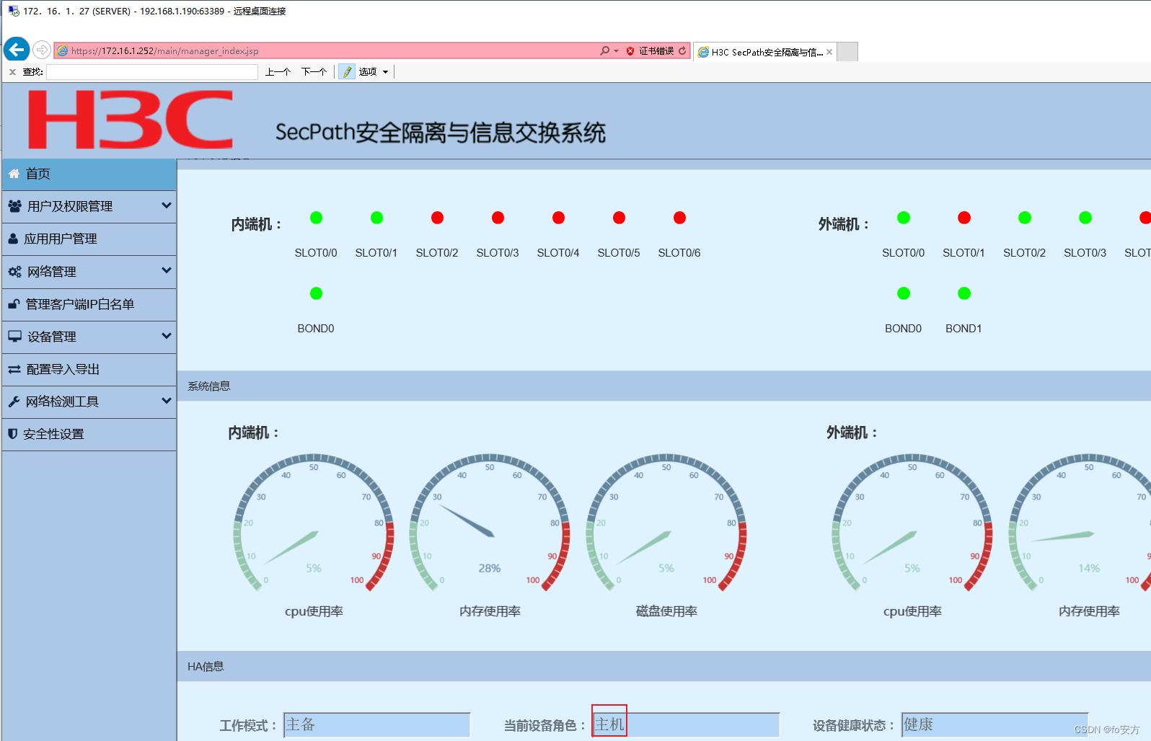
Task: Click the person icon beside 应用用户管理
Action: [x=13, y=239]
